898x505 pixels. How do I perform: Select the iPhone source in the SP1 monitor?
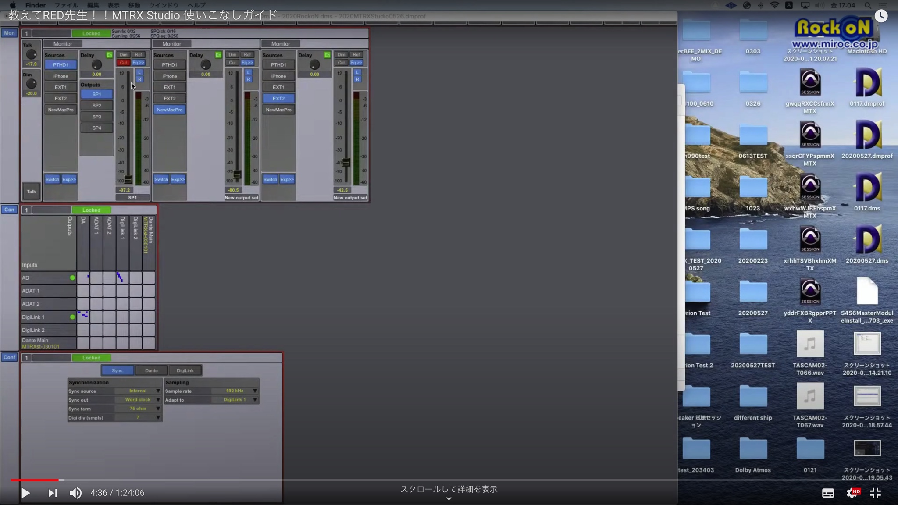point(61,76)
